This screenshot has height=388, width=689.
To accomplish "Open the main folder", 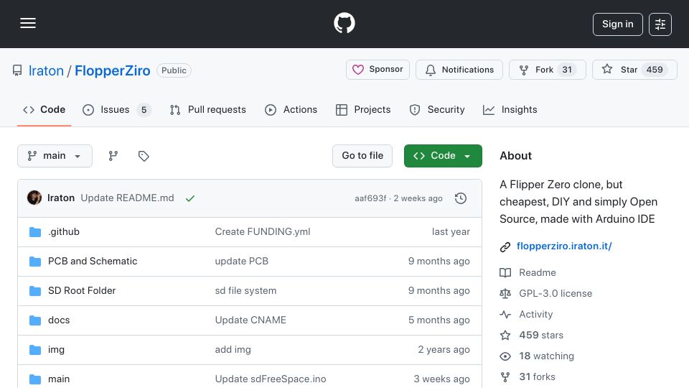I will (59, 379).
